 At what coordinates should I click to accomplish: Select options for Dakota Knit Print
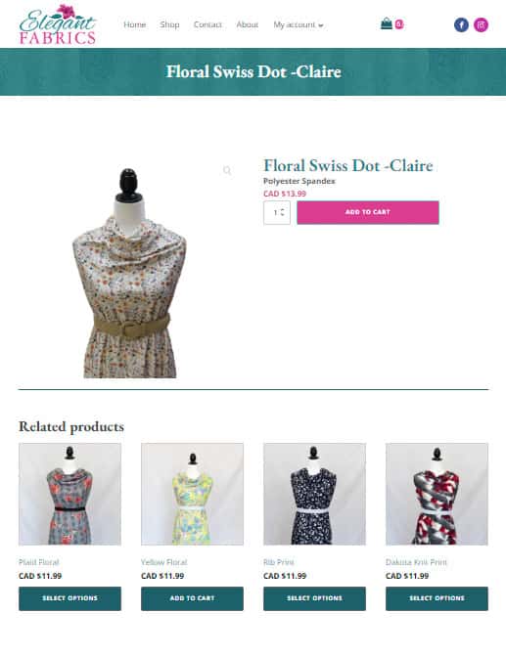[x=437, y=598]
